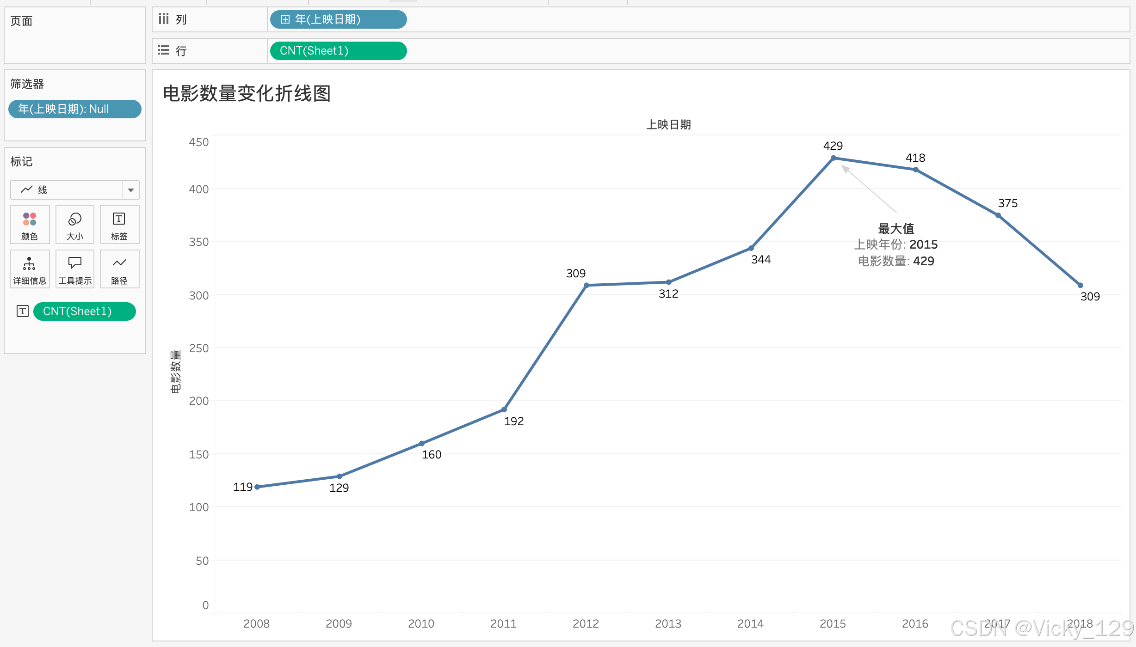This screenshot has width=1136, height=647.
Task: Select the year filter Null pill
Action: click(74, 109)
